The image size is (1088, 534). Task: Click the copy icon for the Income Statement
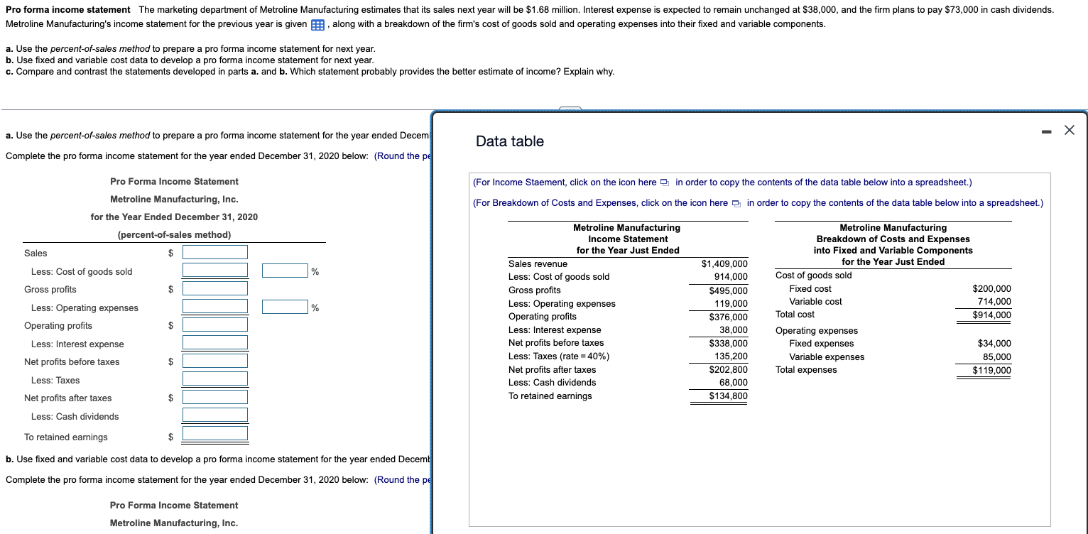tap(664, 182)
